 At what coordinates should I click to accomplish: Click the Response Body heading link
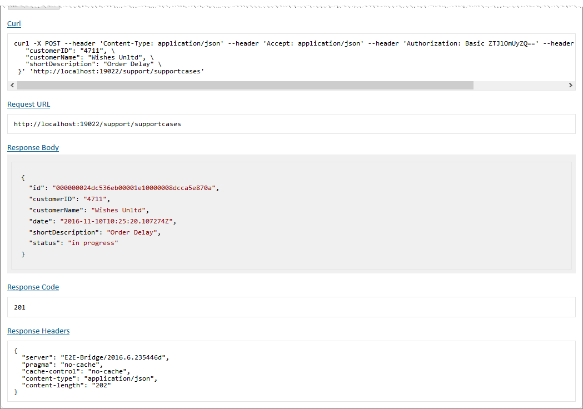33,148
